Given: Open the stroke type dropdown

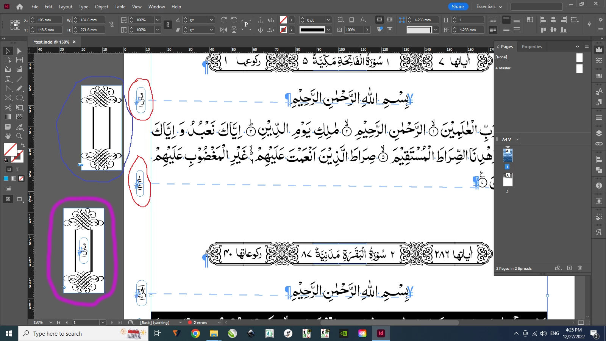Looking at the screenshot, I should click(x=329, y=30).
